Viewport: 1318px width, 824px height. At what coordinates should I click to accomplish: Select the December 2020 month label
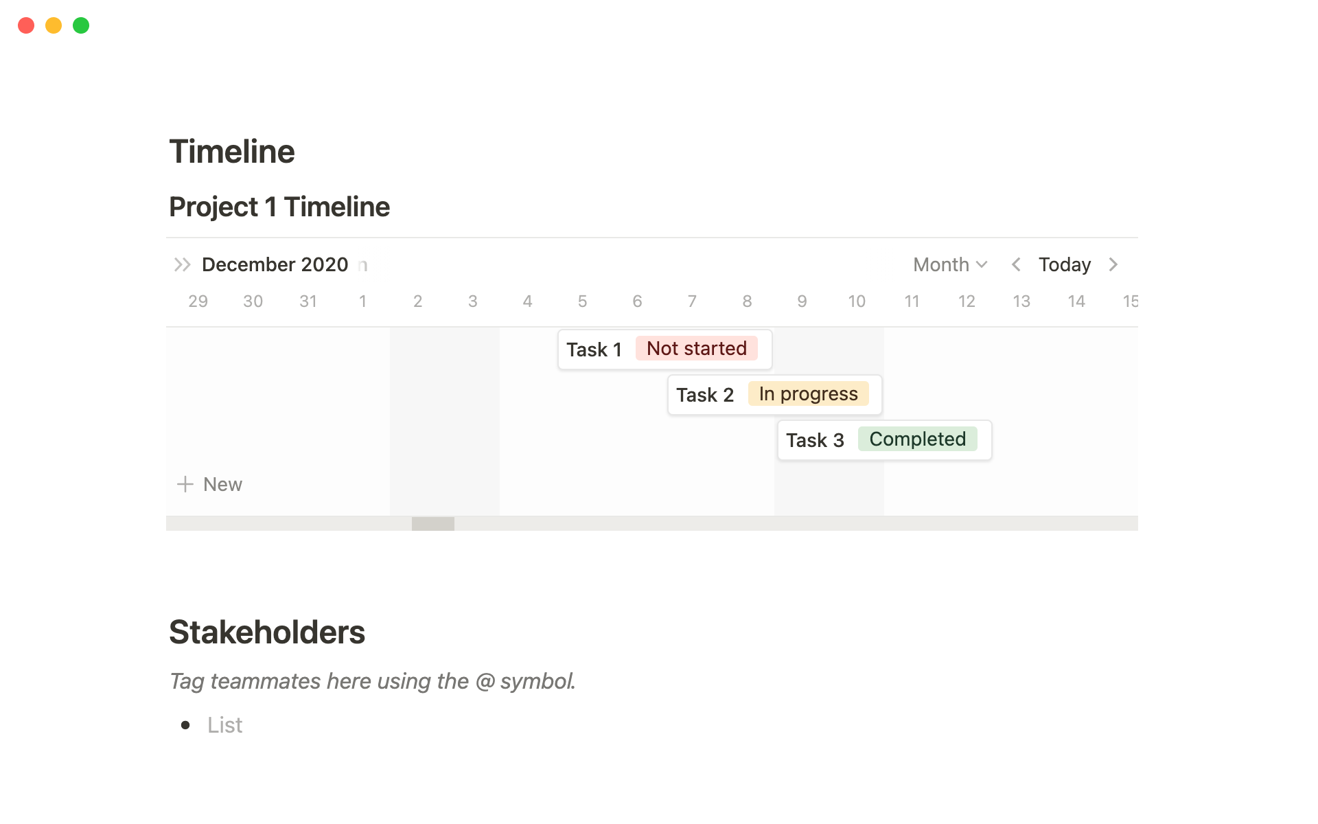pyautogui.click(x=275, y=265)
